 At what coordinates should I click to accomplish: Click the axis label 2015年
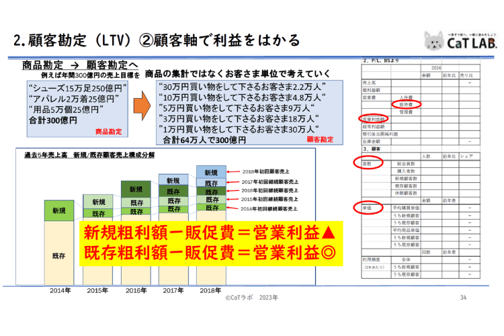[x=97, y=291]
